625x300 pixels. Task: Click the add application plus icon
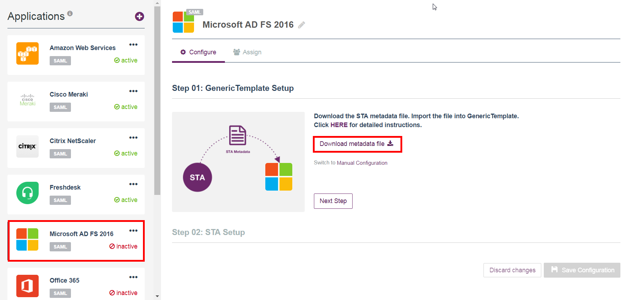pos(139,16)
